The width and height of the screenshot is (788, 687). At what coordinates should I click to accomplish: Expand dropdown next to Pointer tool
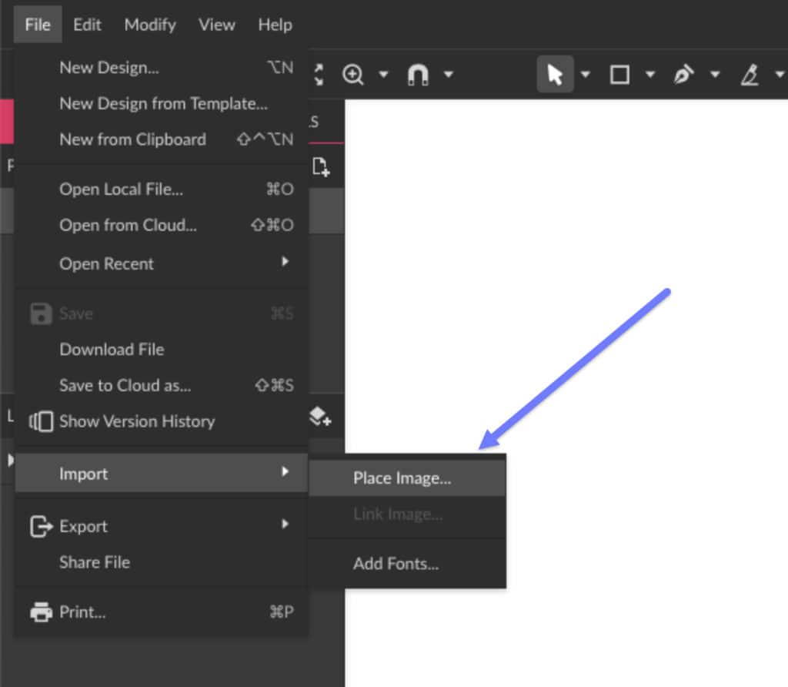[586, 75]
